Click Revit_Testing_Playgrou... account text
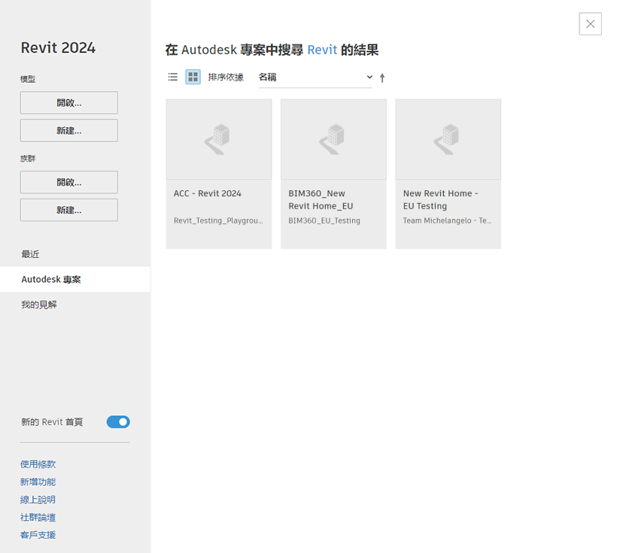Viewport: 617px width, 553px height. [x=218, y=220]
